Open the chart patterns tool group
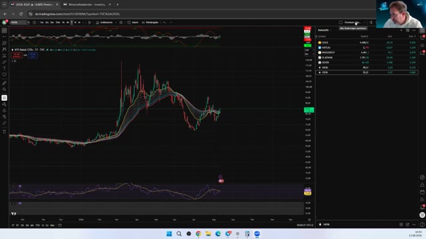Screen dimensions: 426x239 click(x=5, y=49)
